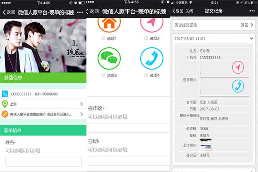Image resolution: width=258 pixels, height=172 pixels.
Task: Open the 日期 picker field
Action: [129, 161]
